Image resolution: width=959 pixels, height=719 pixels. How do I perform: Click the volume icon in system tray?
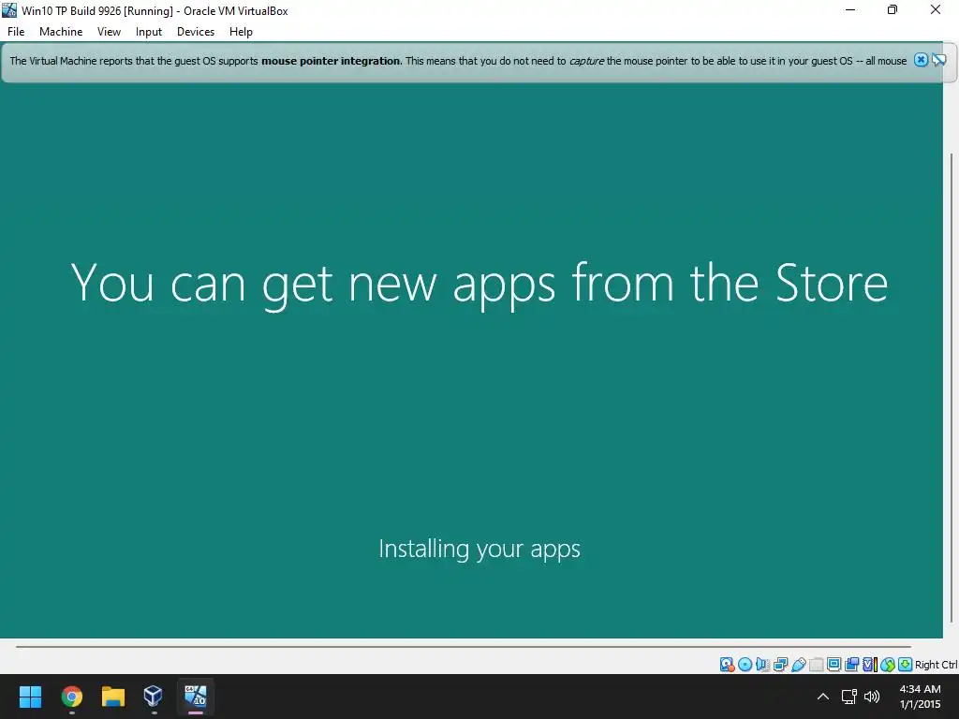pos(872,697)
